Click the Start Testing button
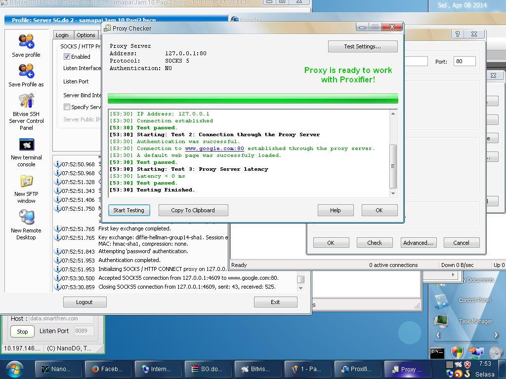The height and width of the screenshot is (379, 506). click(x=129, y=210)
